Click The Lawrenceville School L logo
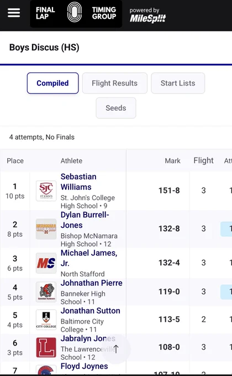Image resolution: width=232 pixels, height=376 pixels. [x=46, y=347]
